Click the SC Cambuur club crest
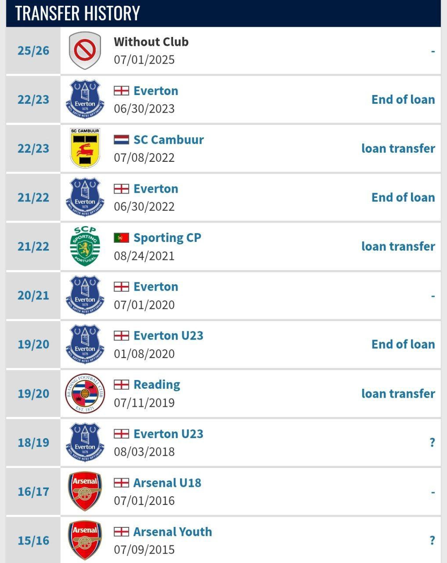The width and height of the screenshot is (447, 563). pos(85,148)
